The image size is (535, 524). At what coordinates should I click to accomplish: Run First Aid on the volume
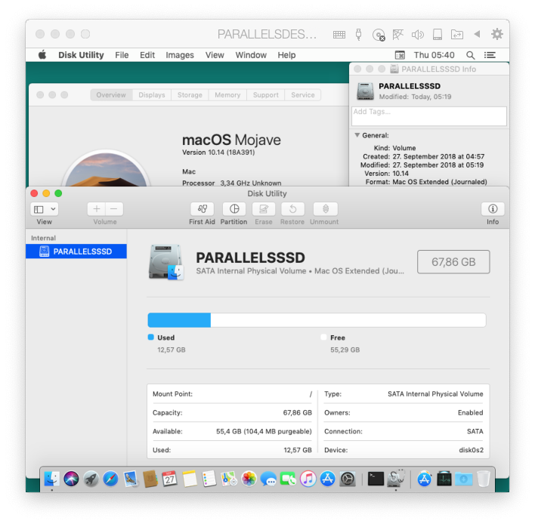[x=203, y=209]
